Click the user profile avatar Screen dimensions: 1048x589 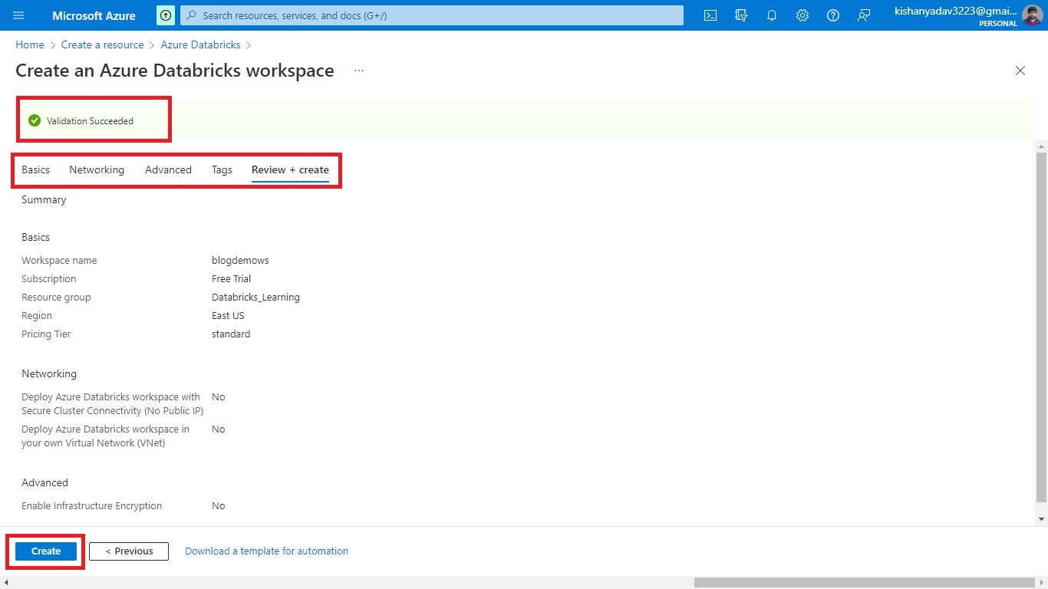coord(1032,15)
